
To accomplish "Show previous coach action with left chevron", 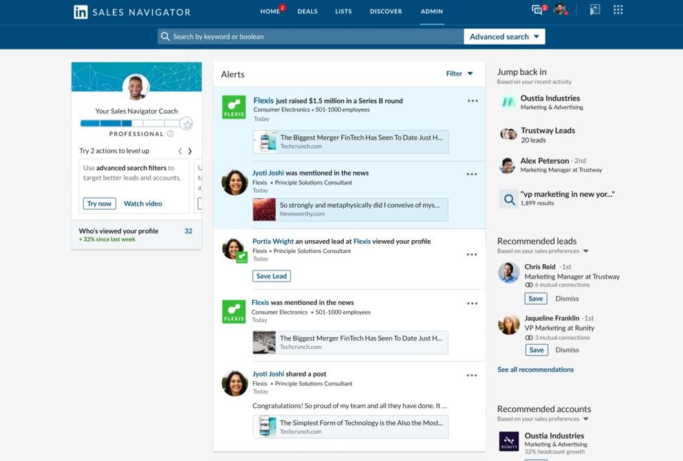I will pyautogui.click(x=180, y=151).
